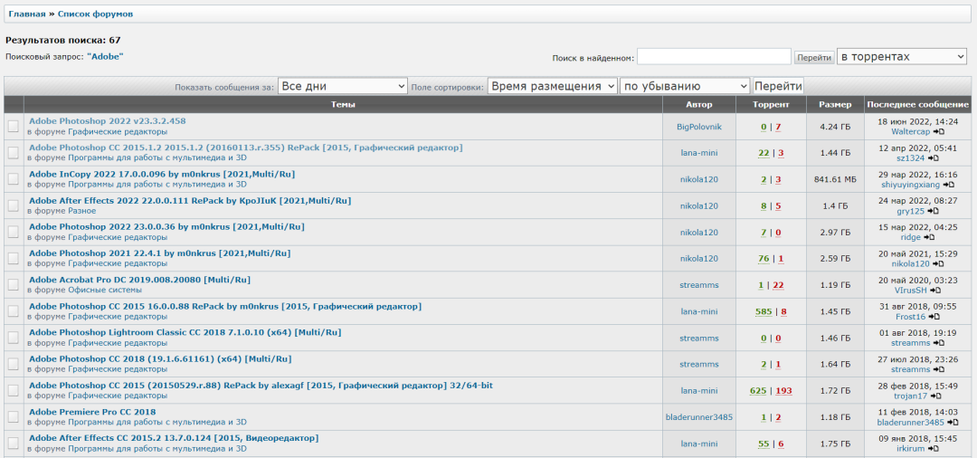
Task: Open the 'по убыванию' sort order dropdown
Action: click(x=685, y=87)
